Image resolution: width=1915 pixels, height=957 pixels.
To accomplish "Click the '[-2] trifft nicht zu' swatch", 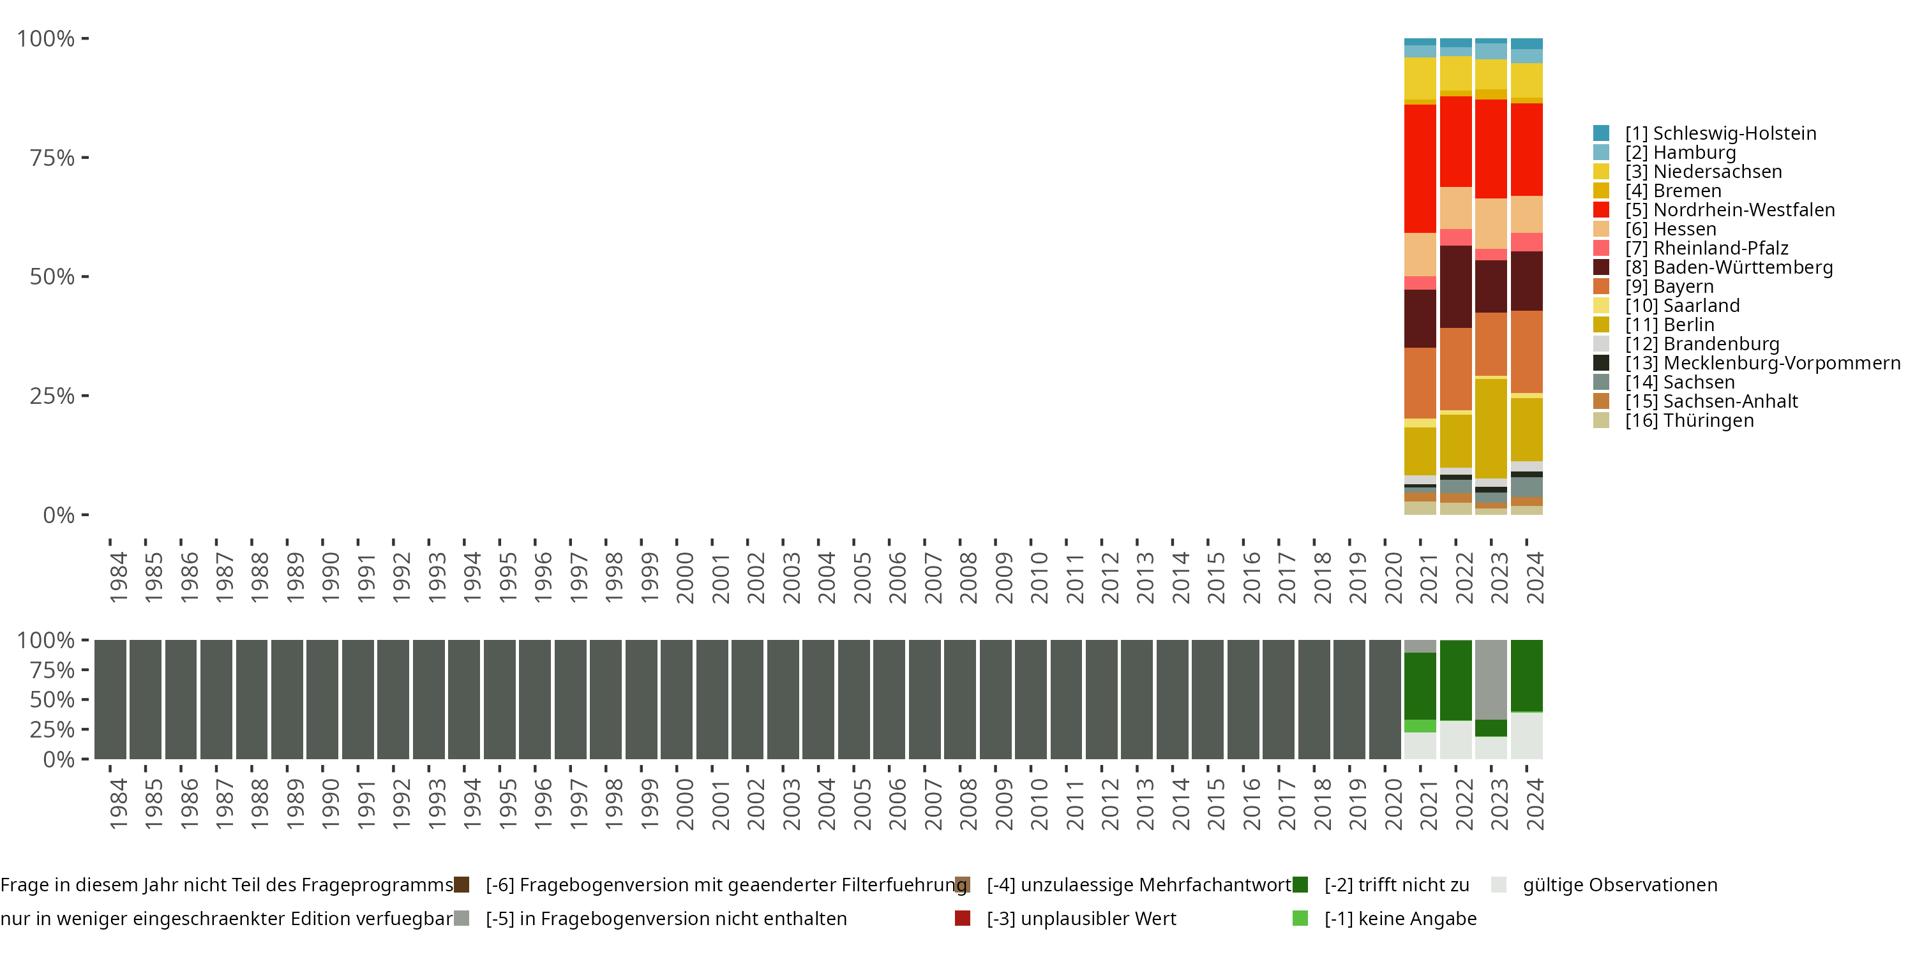I will (1300, 884).
